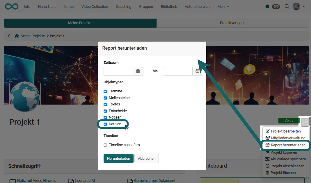Select the Projekt löschen trash icon

267,173
